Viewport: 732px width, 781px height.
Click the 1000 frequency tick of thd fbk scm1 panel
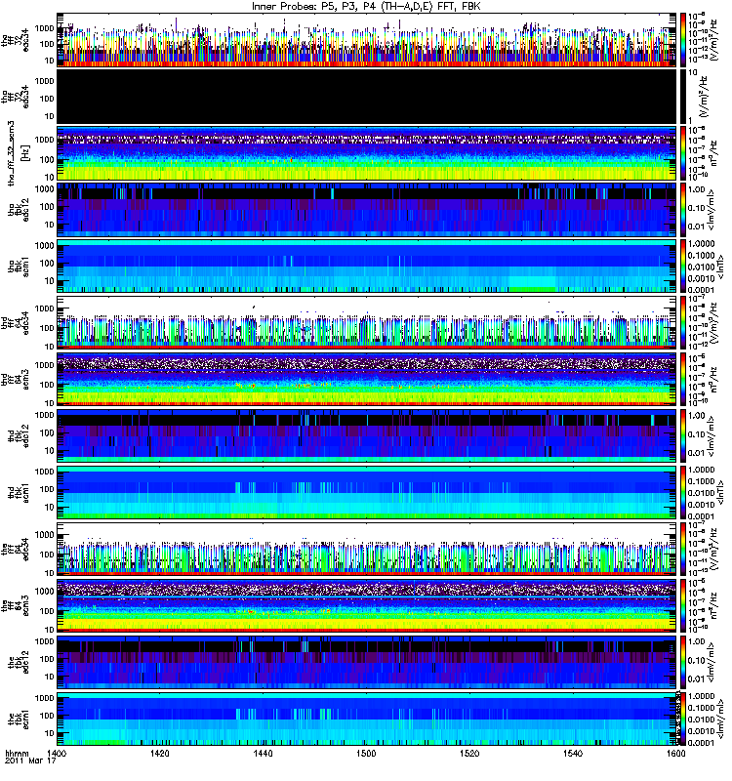(45, 472)
